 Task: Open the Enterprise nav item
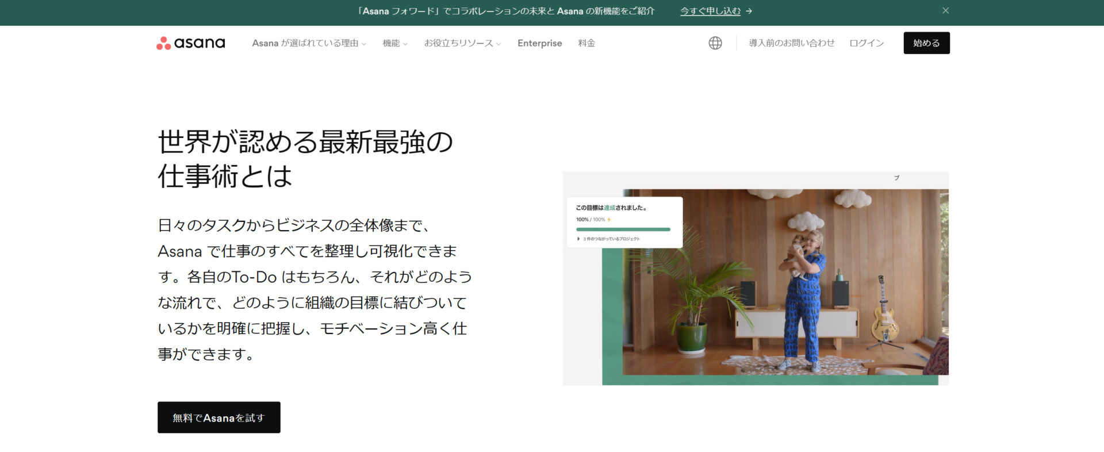coord(539,43)
